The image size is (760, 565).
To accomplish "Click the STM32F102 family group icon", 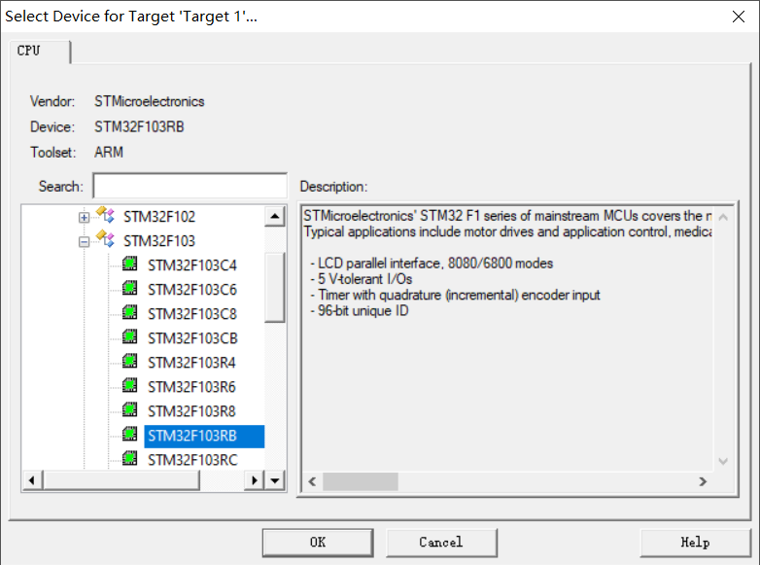I will 105,215.
